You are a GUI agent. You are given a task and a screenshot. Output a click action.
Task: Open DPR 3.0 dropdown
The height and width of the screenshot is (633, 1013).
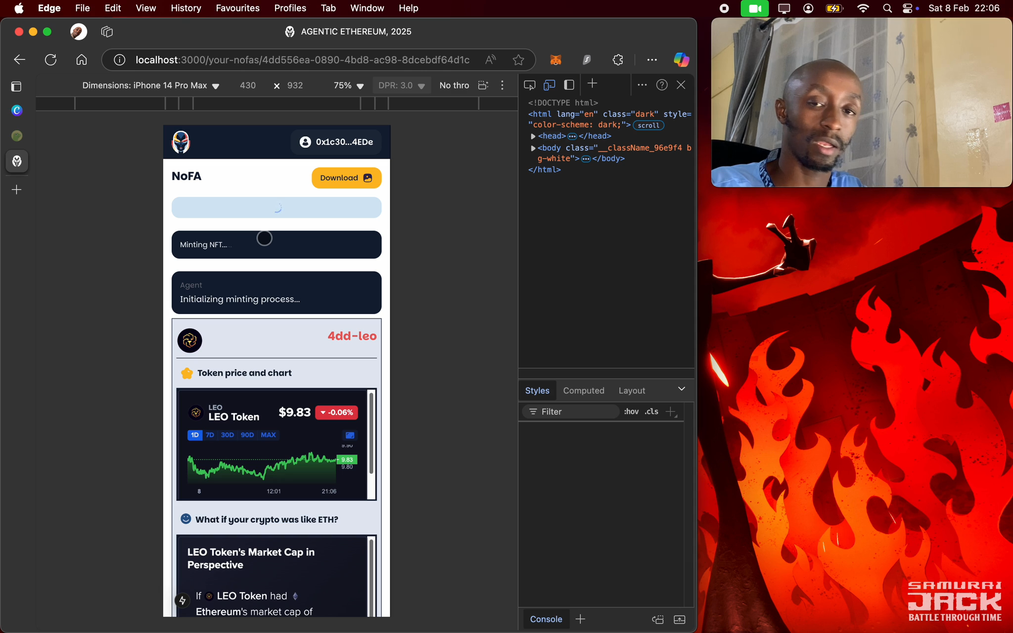tap(402, 86)
